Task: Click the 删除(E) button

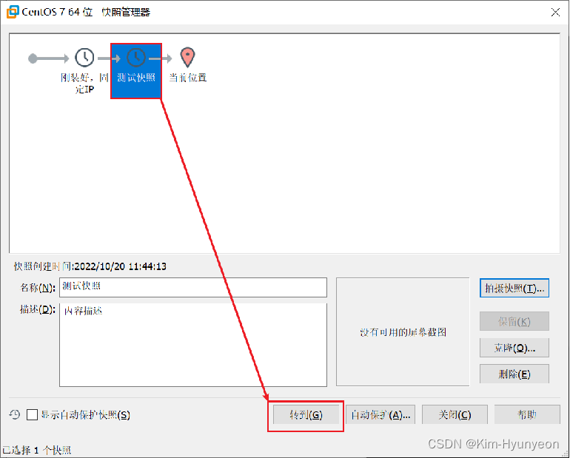Action: point(514,374)
